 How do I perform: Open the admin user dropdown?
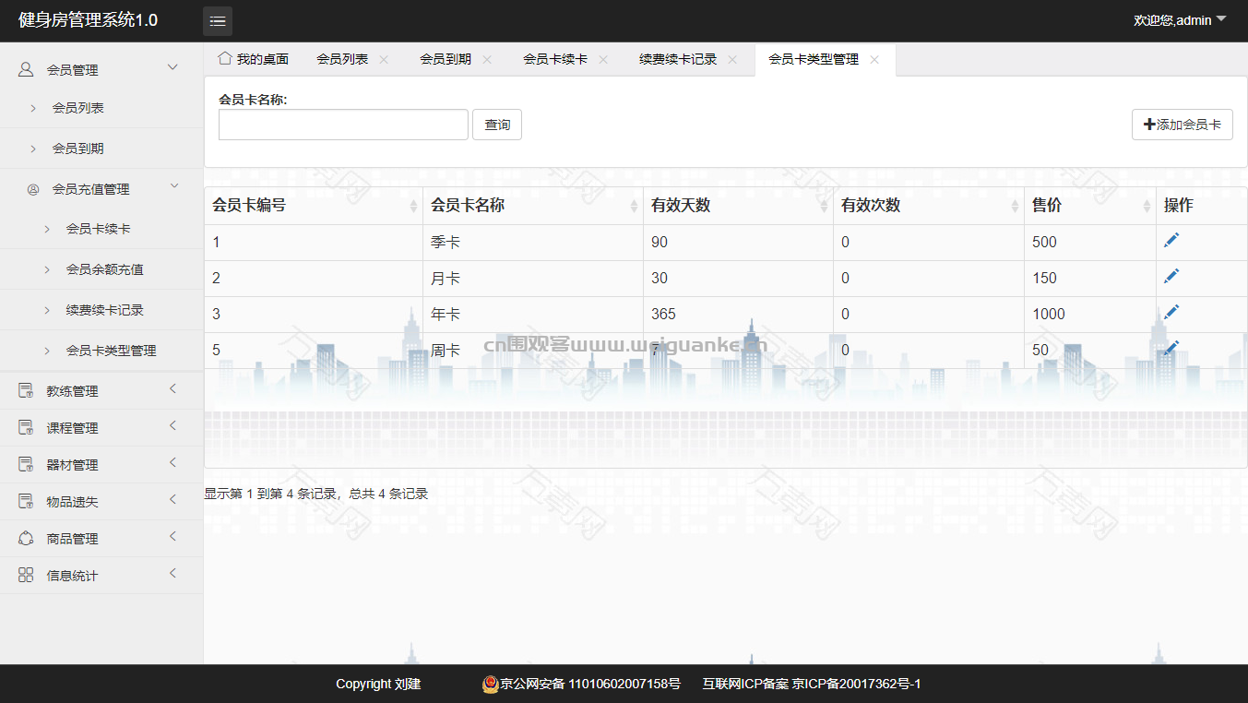pyautogui.click(x=1180, y=19)
